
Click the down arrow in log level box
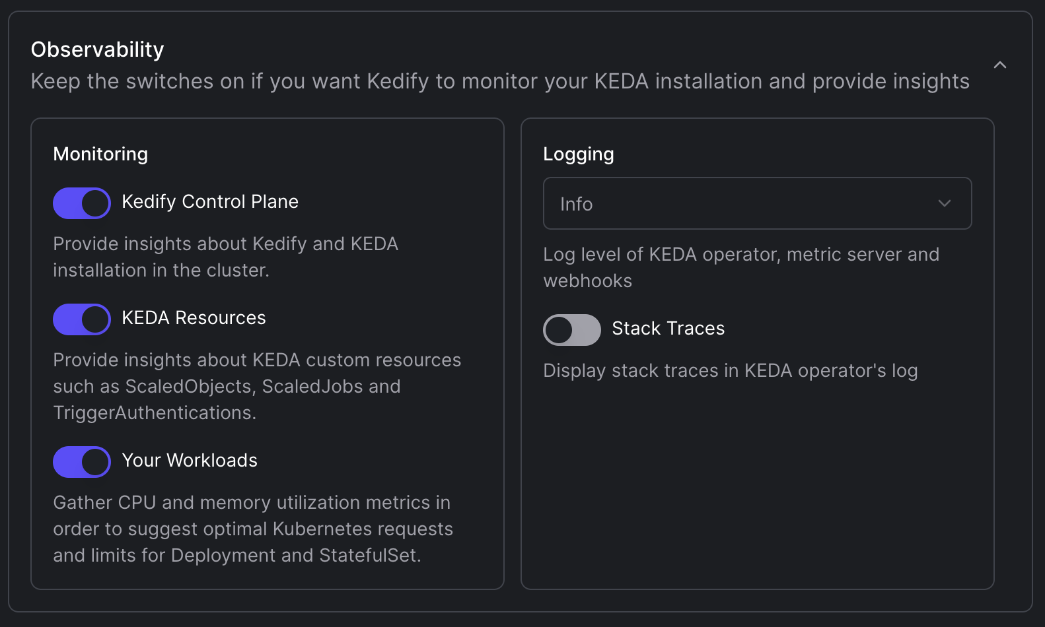[945, 203]
